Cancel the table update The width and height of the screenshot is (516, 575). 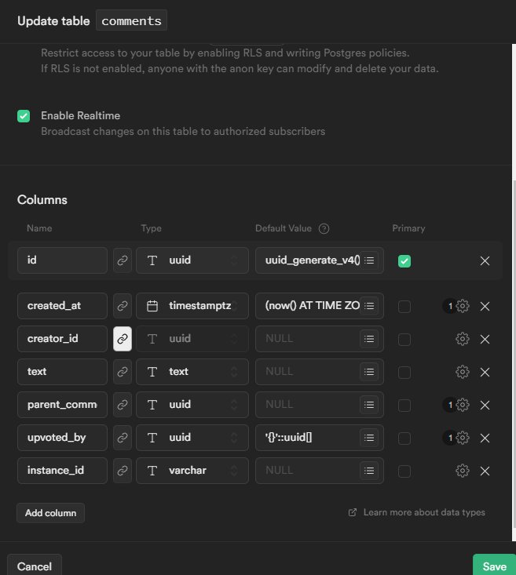pos(35,566)
